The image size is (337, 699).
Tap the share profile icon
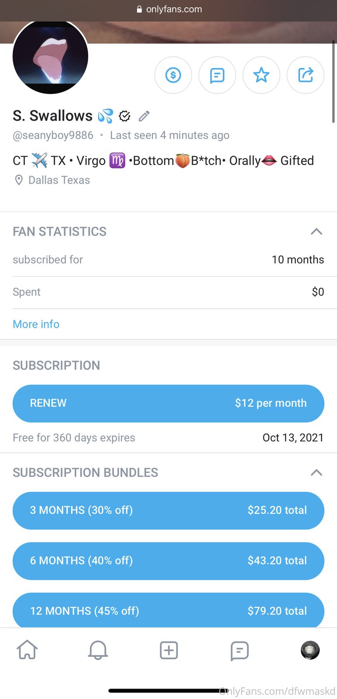click(x=306, y=75)
